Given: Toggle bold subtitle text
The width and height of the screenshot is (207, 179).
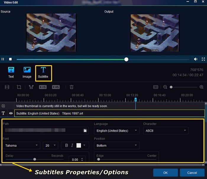Looking at the screenshot, I should click(67, 146).
